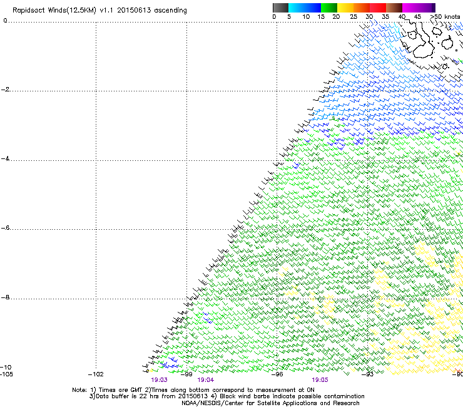Screen dimensions: 463x407
Task: Click the 'Note: 1) Times are GMT' footnote line
Action: [193, 390]
